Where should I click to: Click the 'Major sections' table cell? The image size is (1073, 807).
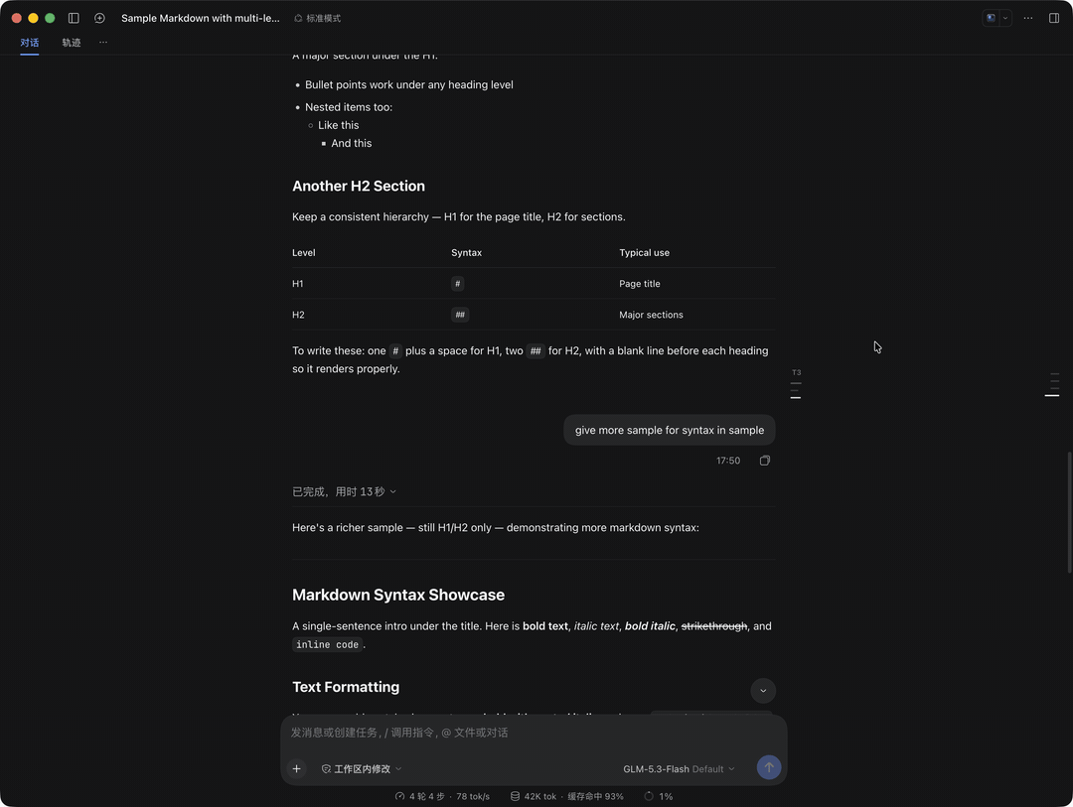click(x=651, y=315)
